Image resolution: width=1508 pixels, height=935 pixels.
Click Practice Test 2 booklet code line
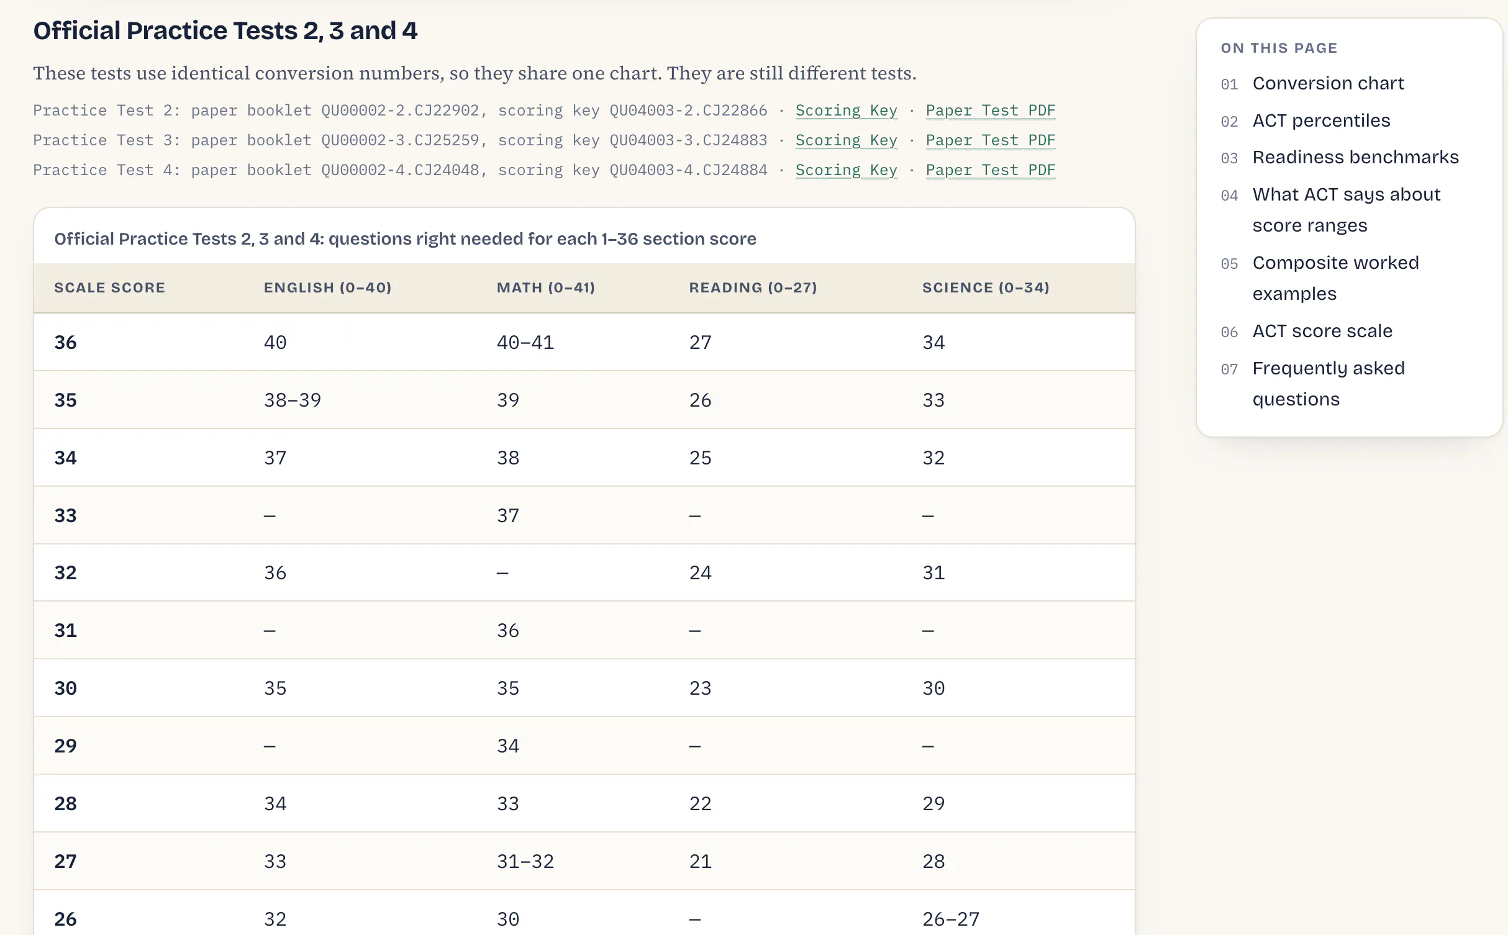coord(400,111)
